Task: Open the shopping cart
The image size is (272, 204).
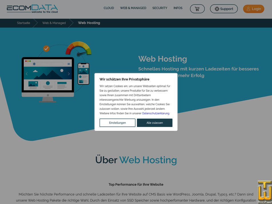Action: point(197,9)
